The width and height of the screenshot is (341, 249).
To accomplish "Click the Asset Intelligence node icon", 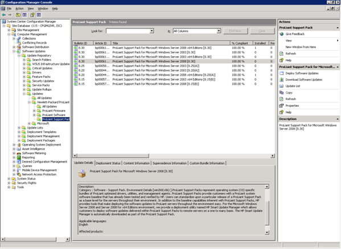I will (19, 149).
